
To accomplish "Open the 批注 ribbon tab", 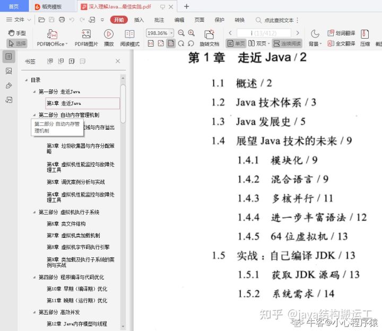I will (159, 20).
